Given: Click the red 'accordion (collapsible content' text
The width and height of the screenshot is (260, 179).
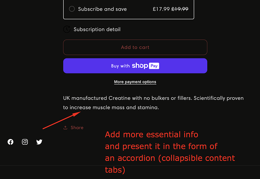Looking at the screenshot, I should [170, 158].
